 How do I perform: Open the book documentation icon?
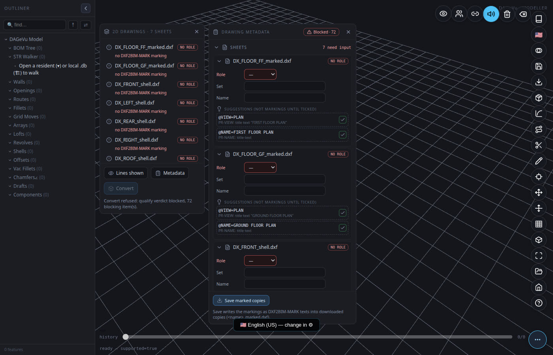click(x=539, y=19)
